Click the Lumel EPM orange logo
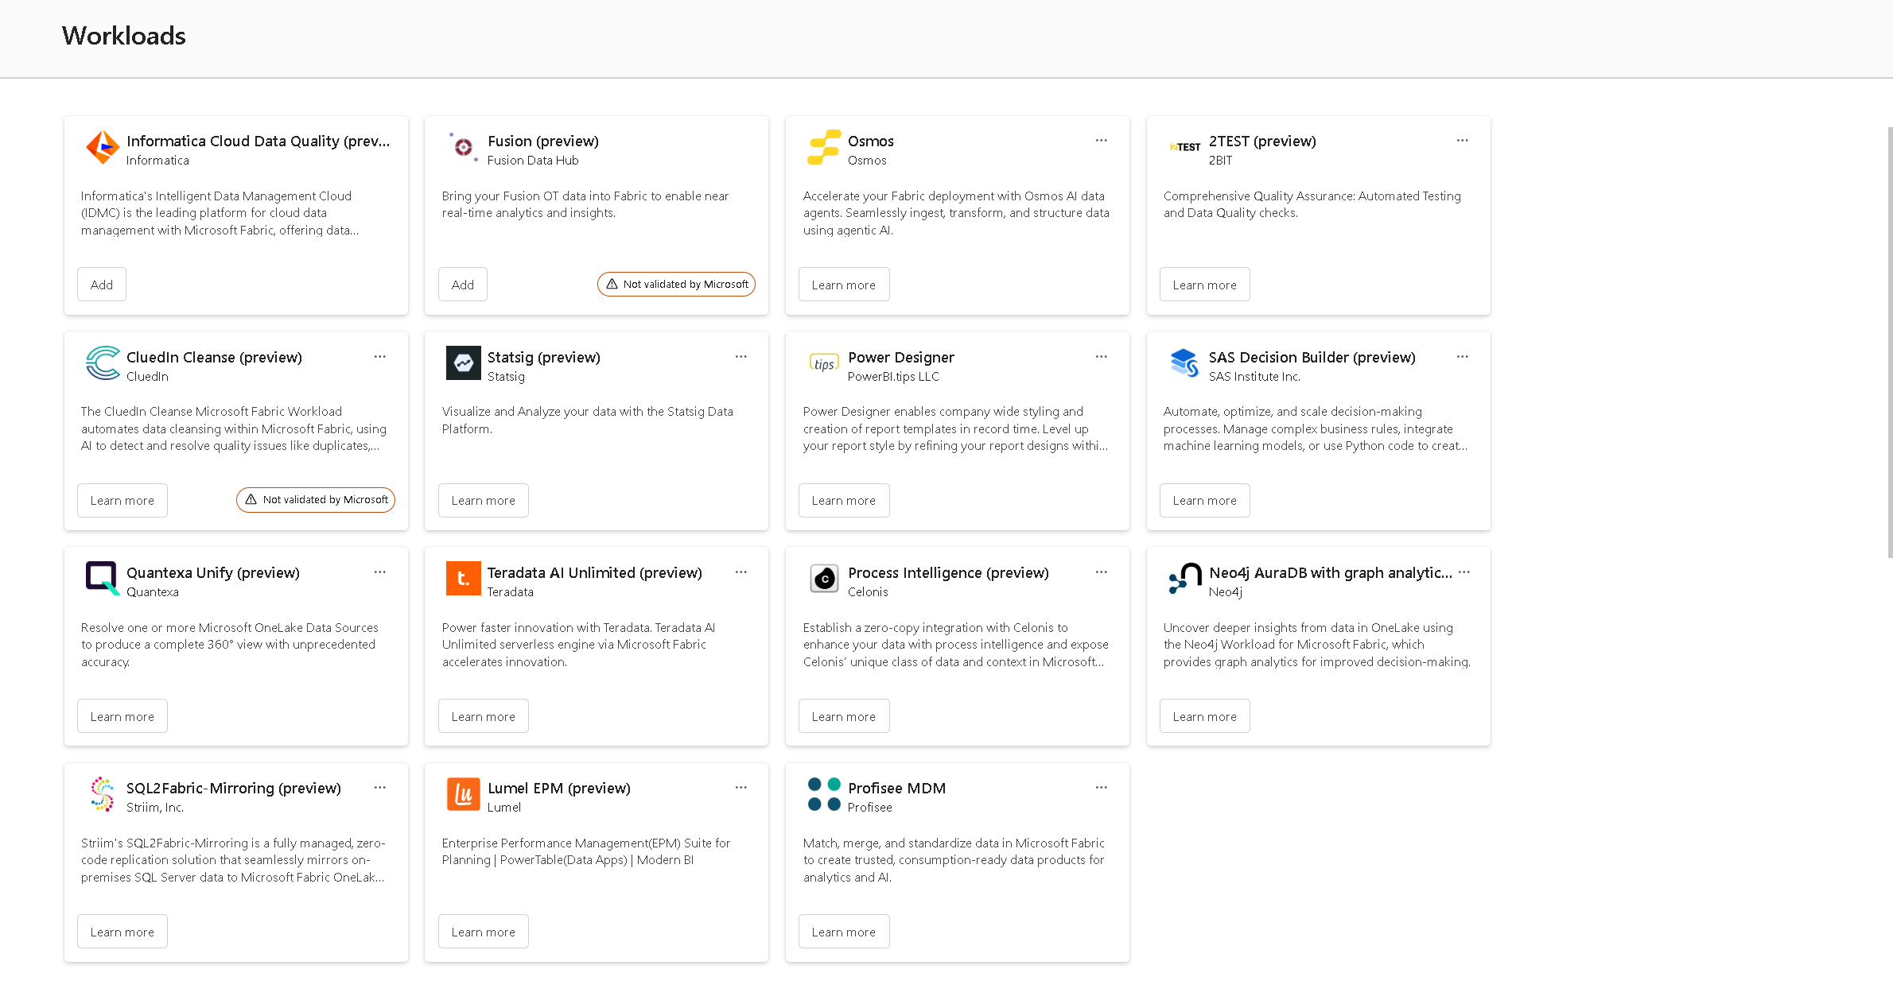This screenshot has width=1893, height=1004. pyautogui.click(x=463, y=794)
